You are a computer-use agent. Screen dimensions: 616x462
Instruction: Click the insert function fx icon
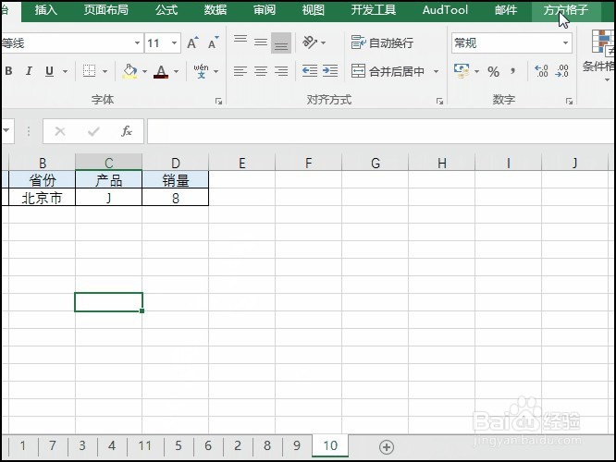coord(127,131)
